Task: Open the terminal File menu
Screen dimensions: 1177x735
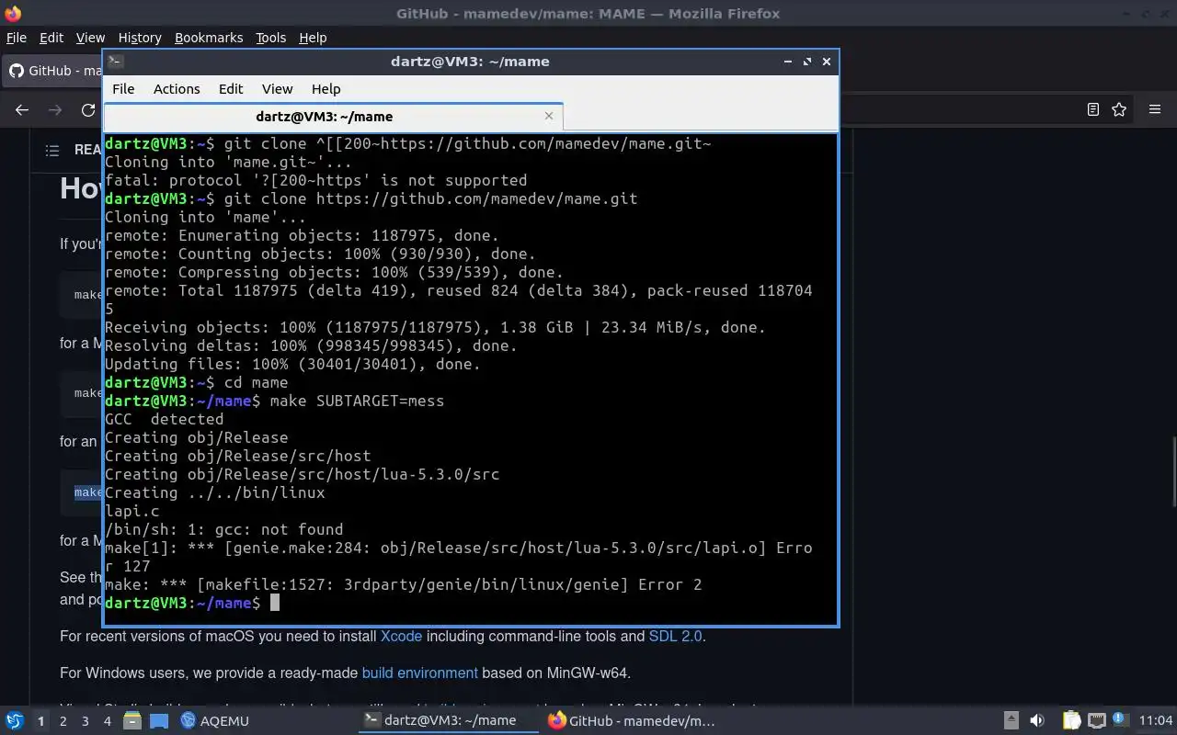Action: pyautogui.click(x=123, y=89)
